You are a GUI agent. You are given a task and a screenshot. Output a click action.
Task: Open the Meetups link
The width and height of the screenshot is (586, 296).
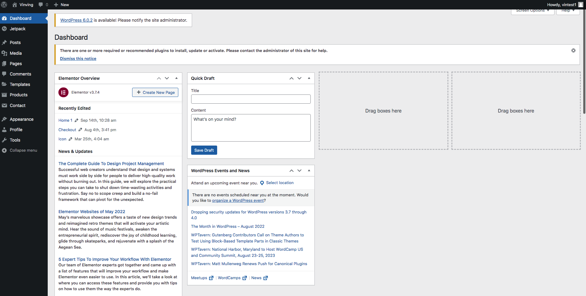pos(199,278)
